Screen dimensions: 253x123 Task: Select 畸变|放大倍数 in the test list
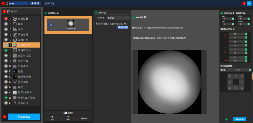tap(26, 98)
